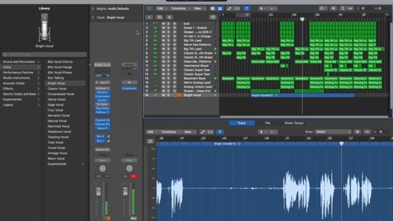The width and height of the screenshot is (393, 221).
Task: Click the automation icon in editor toolbar
Action: click(203, 132)
